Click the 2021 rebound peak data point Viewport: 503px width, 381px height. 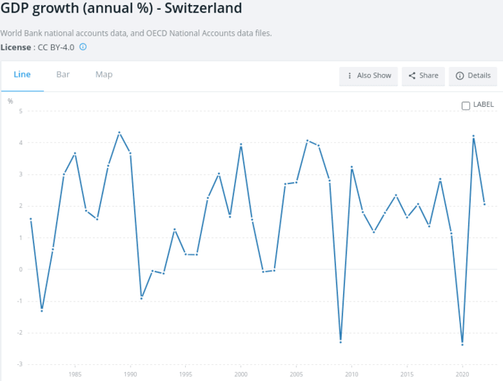coord(473,136)
